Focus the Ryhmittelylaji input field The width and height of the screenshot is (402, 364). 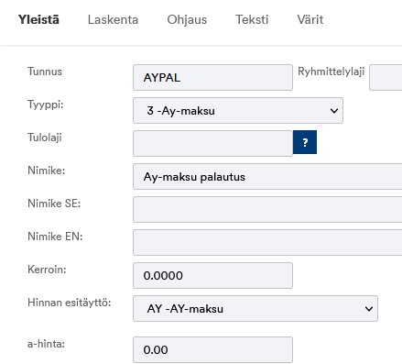[x=386, y=77]
